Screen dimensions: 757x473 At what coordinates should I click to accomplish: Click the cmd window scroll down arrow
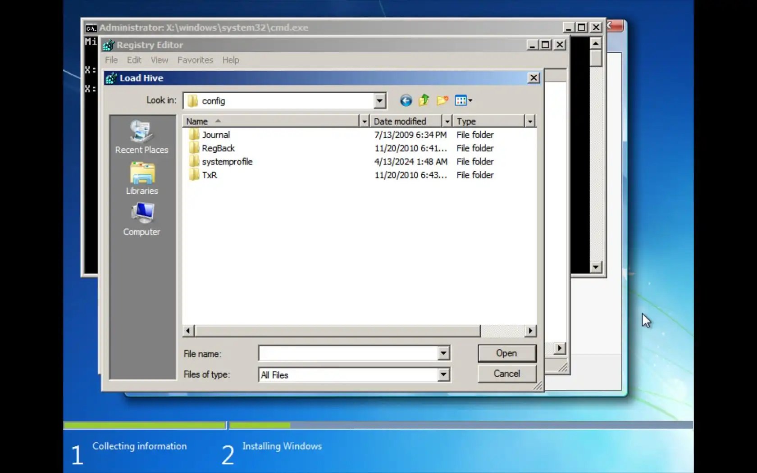tap(596, 267)
